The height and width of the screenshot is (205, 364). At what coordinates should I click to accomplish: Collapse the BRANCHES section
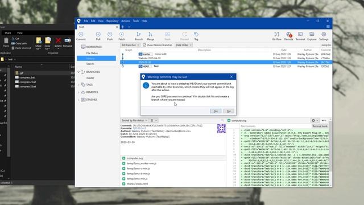pyautogui.click(x=78, y=72)
